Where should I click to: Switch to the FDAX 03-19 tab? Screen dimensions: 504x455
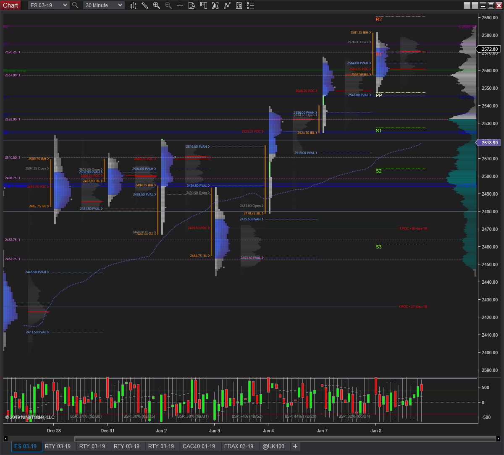[239, 446]
